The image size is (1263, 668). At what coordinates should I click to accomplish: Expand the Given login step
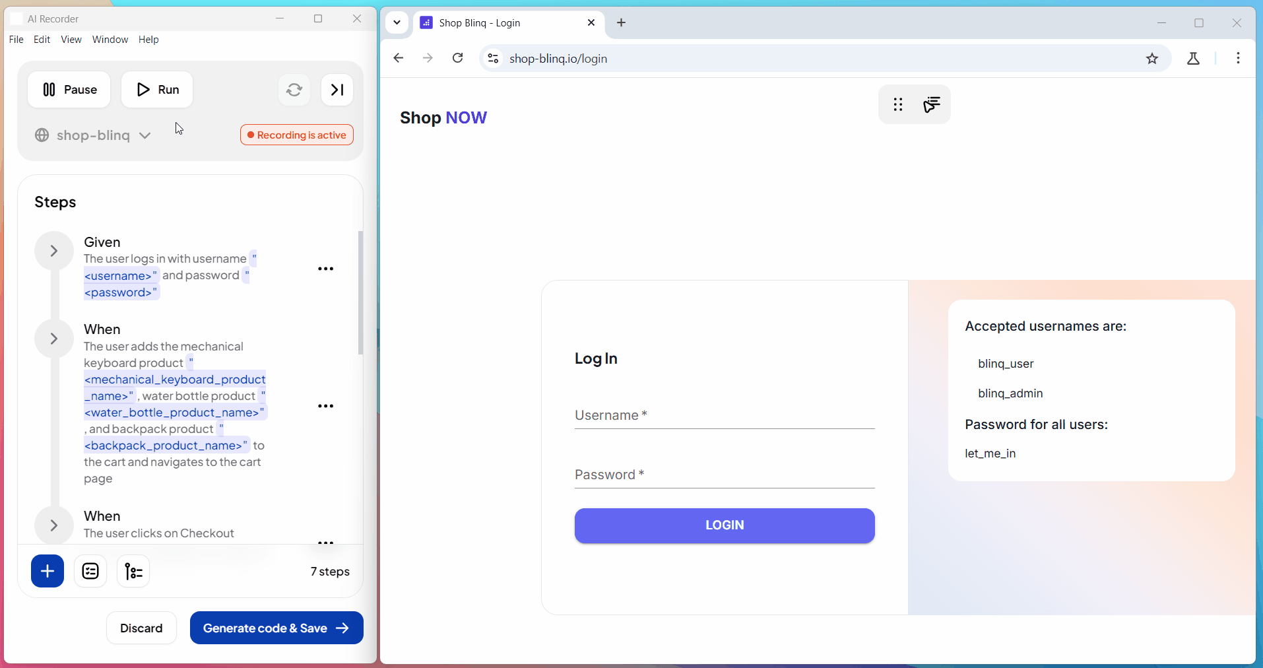pos(54,251)
